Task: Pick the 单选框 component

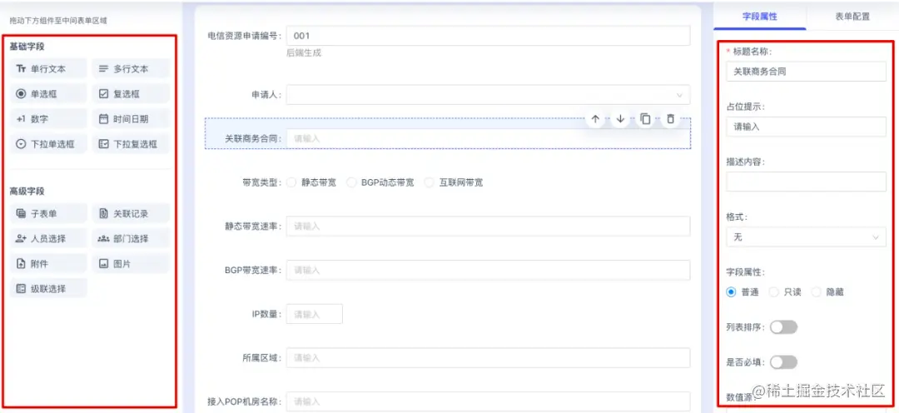Action: (x=49, y=94)
